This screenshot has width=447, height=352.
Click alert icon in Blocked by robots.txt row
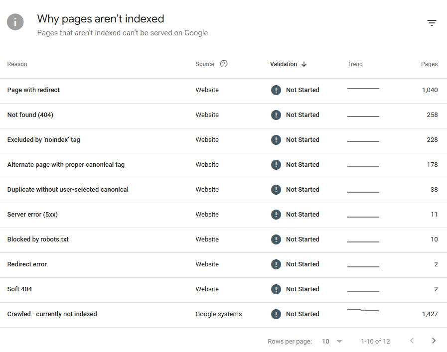[x=276, y=239]
